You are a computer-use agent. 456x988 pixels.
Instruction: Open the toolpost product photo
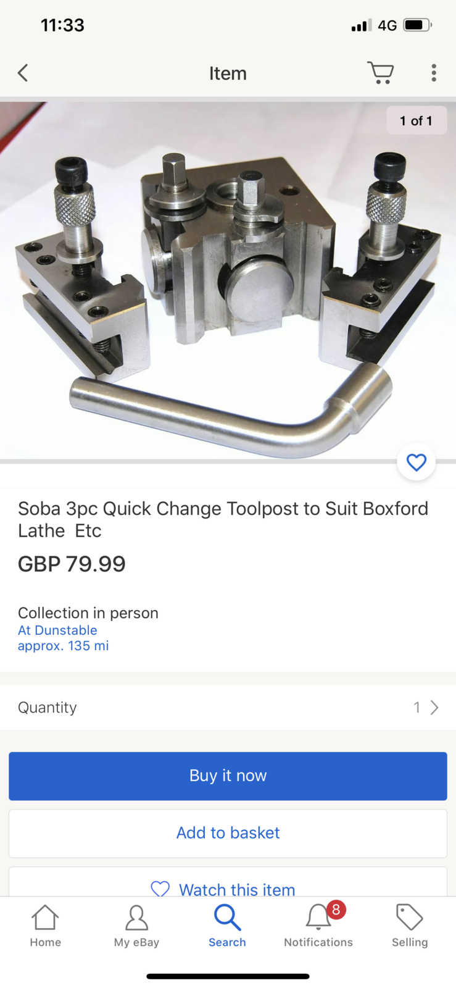pyautogui.click(x=228, y=281)
